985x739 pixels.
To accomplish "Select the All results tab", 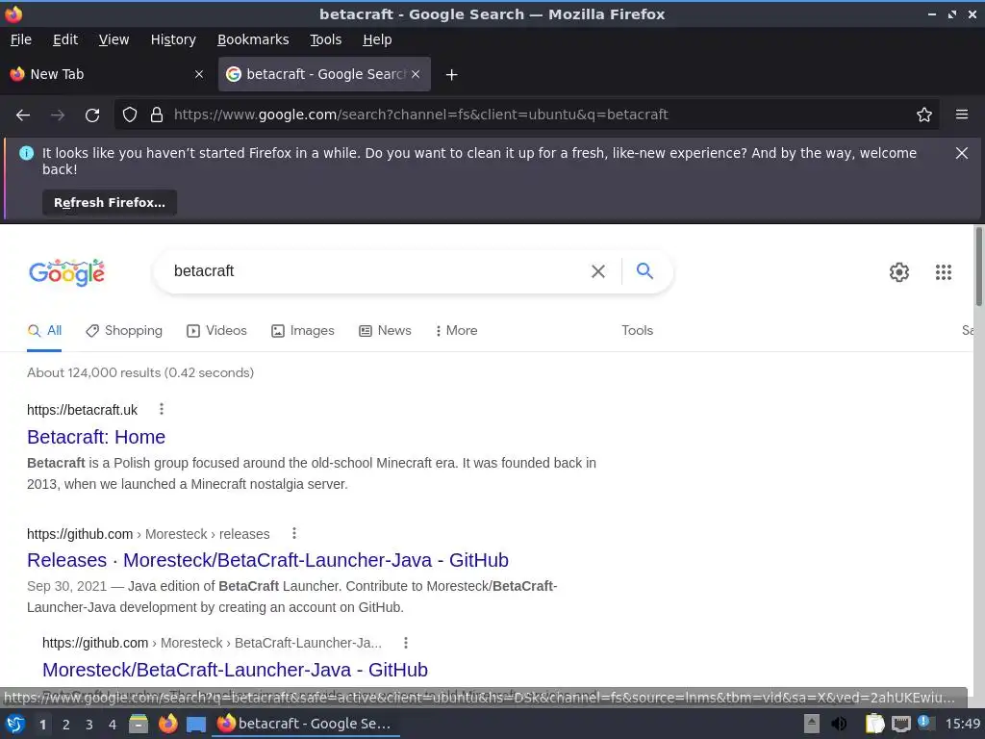I will pyautogui.click(x=44, y=331).
